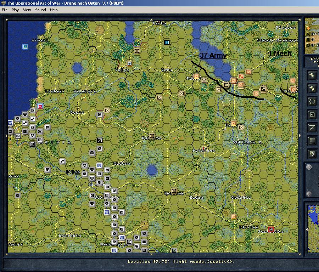Click the Valmiera town label

tap(85, 91)
